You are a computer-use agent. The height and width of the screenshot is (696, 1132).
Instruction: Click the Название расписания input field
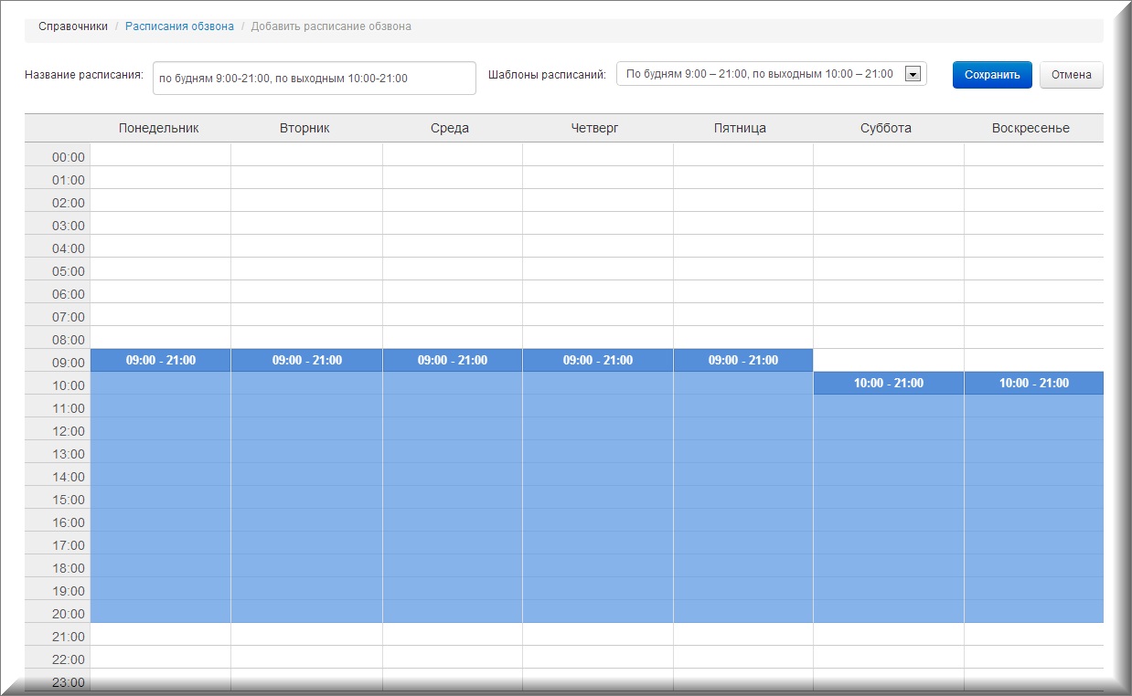[314, 79]
